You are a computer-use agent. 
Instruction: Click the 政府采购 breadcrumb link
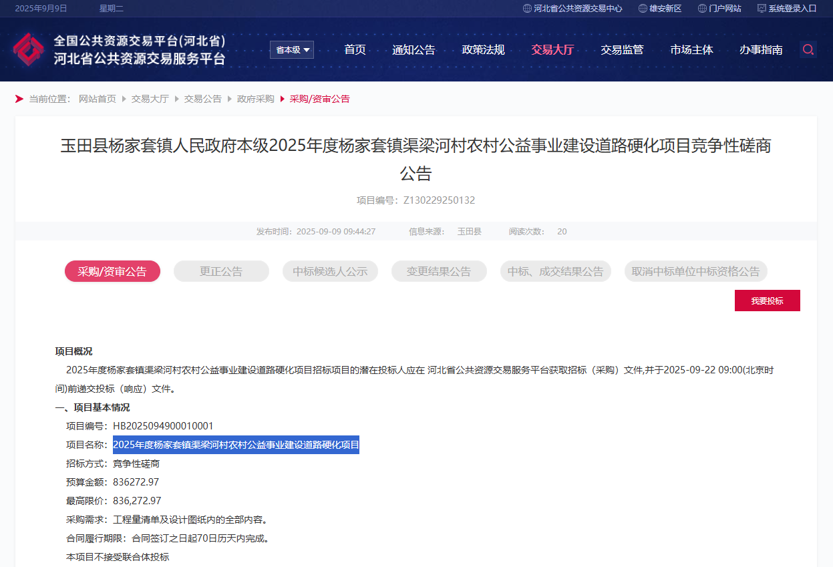[255, 99]
